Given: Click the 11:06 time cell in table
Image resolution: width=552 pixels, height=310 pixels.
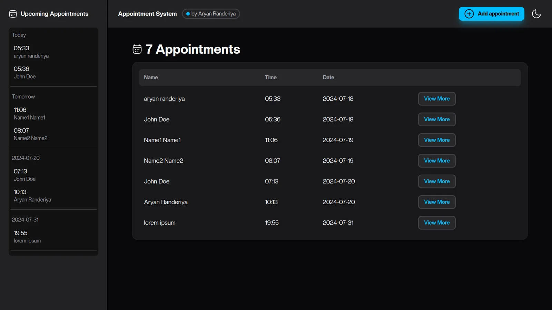Looking at the screenshot, I should [271, 140].
